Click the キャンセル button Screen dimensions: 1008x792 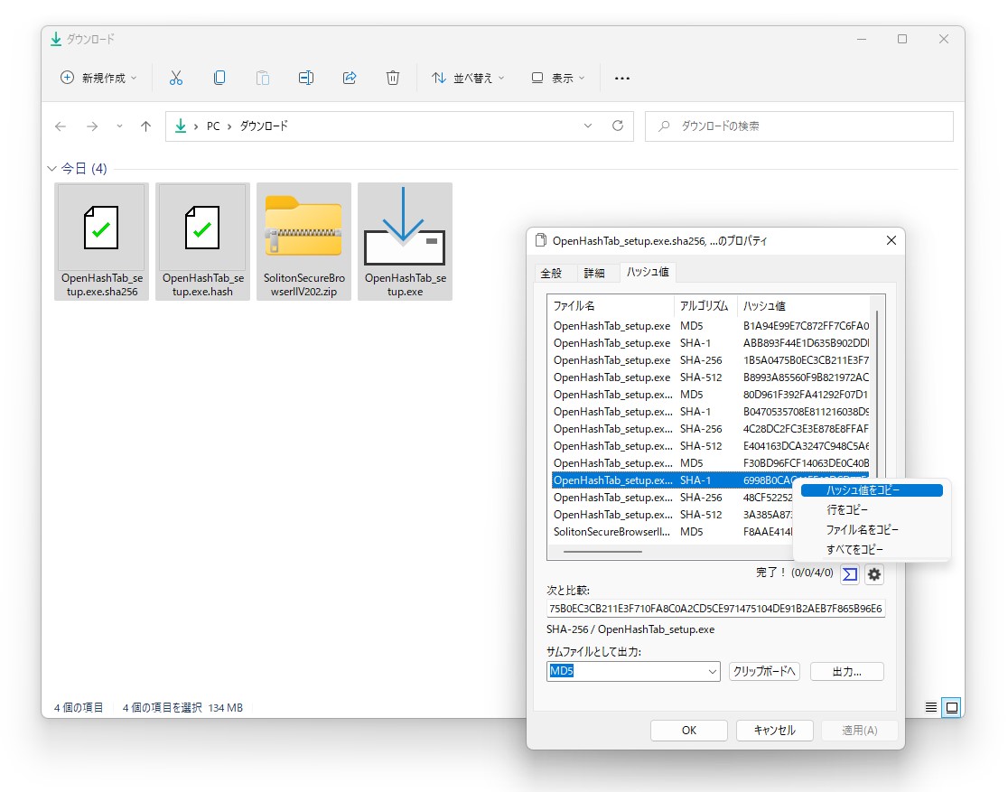point(775,731)
